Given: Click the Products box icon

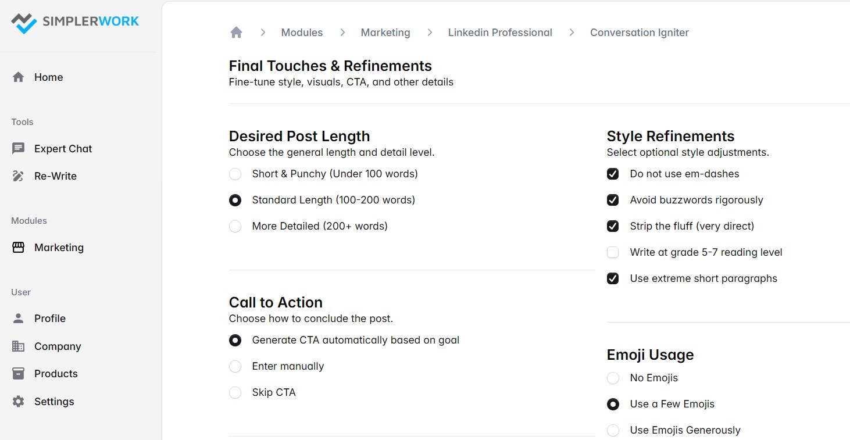Looking at the screenshot, I should (x=17, y=373).
